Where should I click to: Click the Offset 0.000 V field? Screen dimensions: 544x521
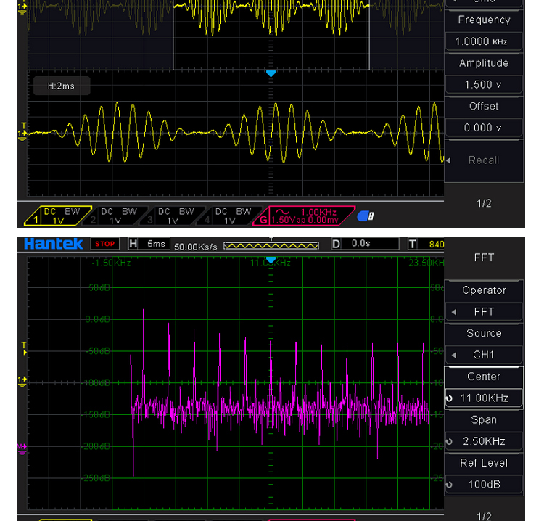coord(484,128)
